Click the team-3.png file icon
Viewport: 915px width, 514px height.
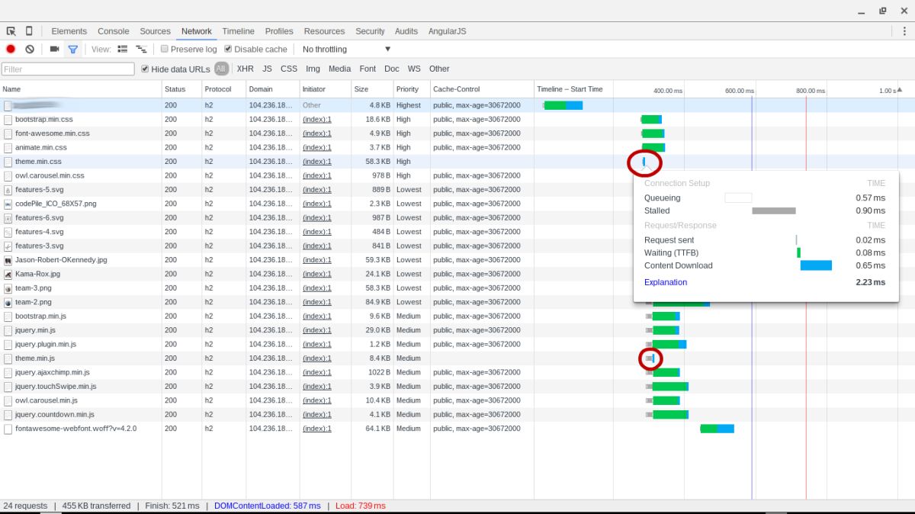pyautogui.click(x=8, y=288)
